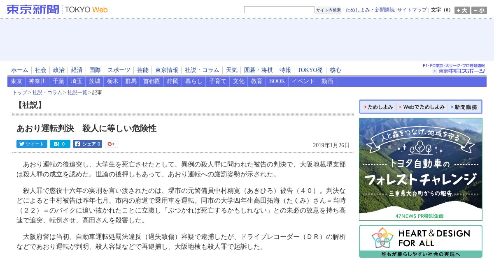Open the スポーツ section

point(119,70)
